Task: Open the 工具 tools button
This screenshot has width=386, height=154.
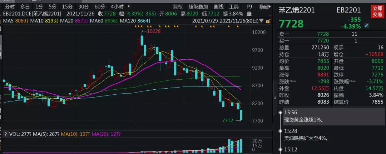Action: tap(234, 7)
